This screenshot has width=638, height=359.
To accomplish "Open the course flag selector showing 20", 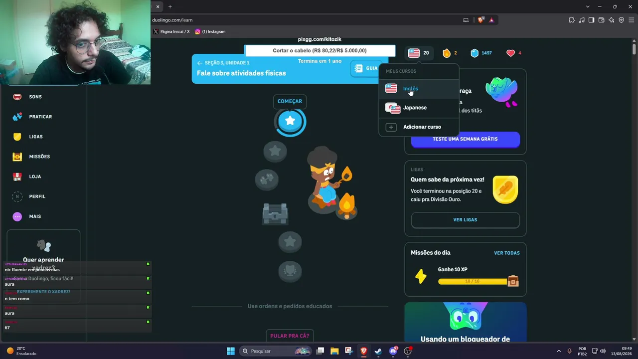I will click(x=419, y=53).
